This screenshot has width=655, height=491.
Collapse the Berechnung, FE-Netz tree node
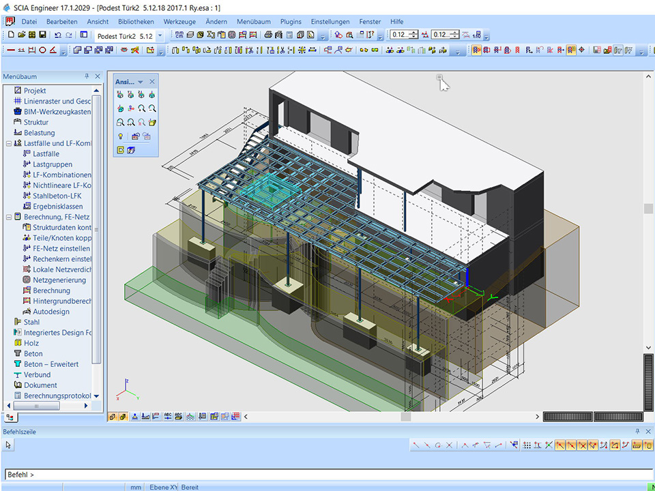coord(8,217)
